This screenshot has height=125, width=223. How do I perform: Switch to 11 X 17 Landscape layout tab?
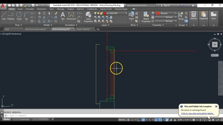(x=21, y=119)
